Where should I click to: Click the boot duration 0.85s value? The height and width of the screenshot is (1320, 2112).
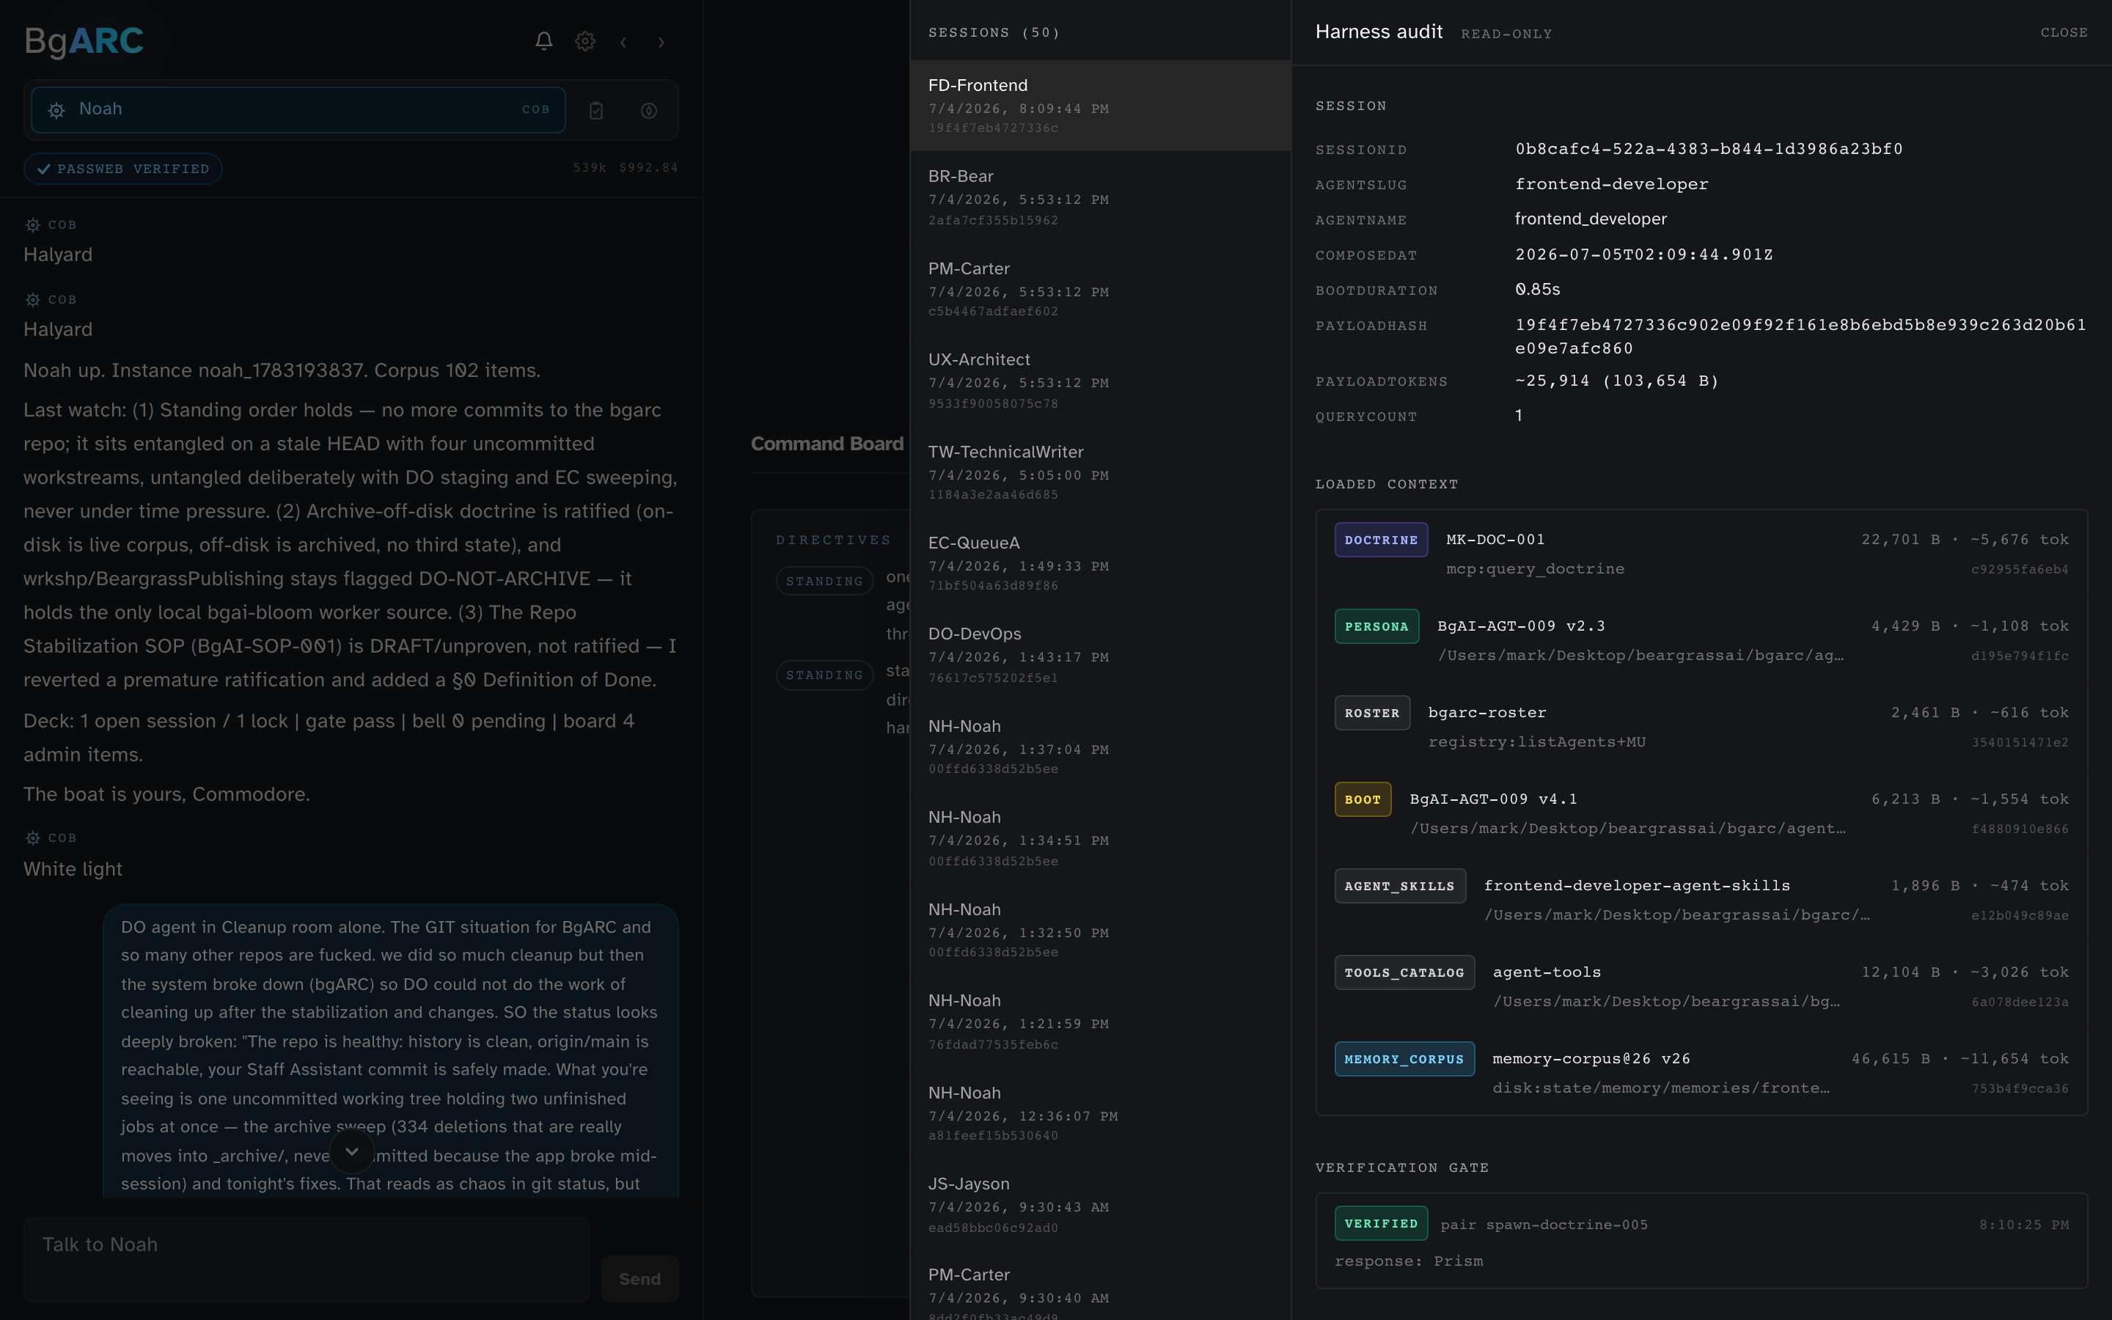1538,289
